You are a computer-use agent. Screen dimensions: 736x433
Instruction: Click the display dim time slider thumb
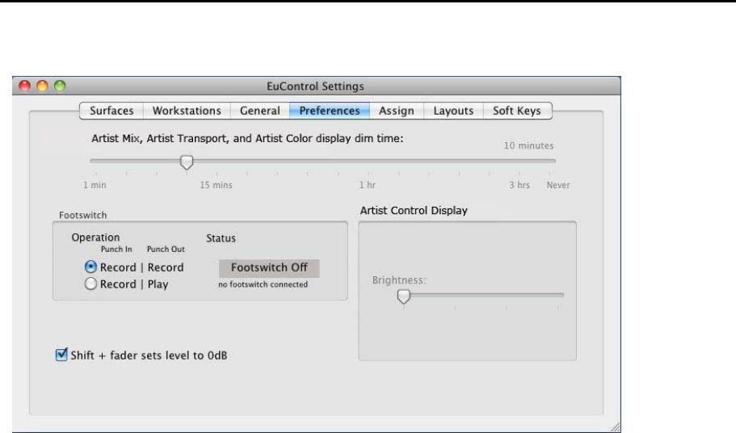187,162
